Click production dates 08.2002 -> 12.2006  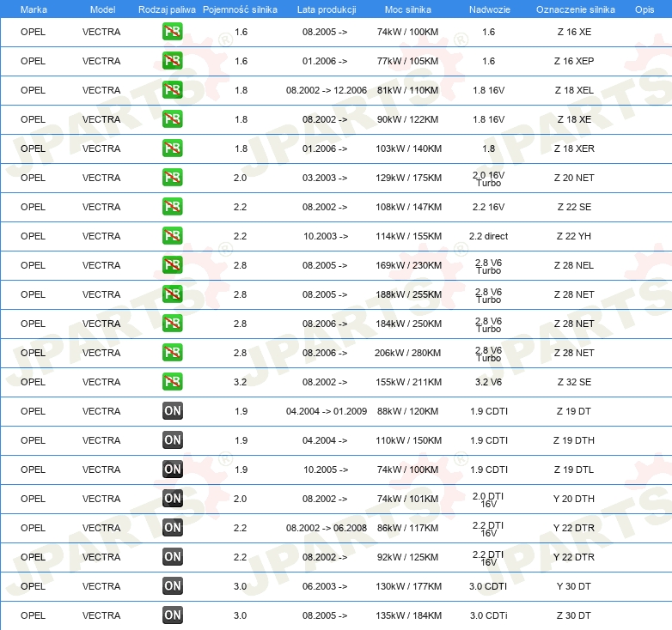(327, 90)
